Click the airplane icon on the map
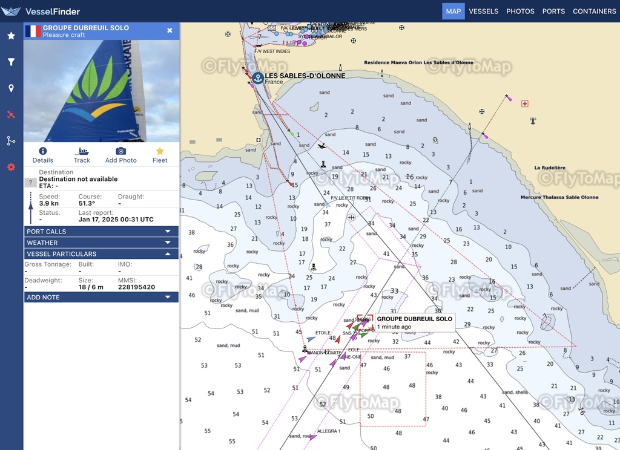 pos(322,146)
